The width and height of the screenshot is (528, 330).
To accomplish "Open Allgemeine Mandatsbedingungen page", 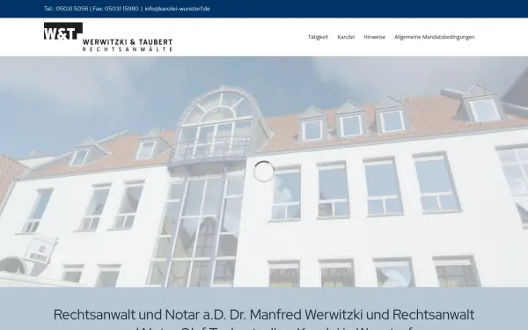I will [x=435, y=37].
